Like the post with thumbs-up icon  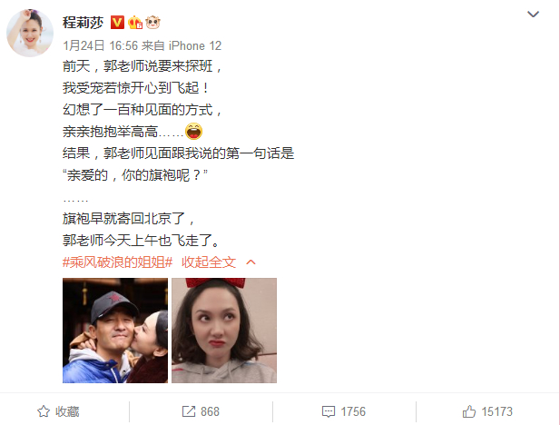point(469,411)
